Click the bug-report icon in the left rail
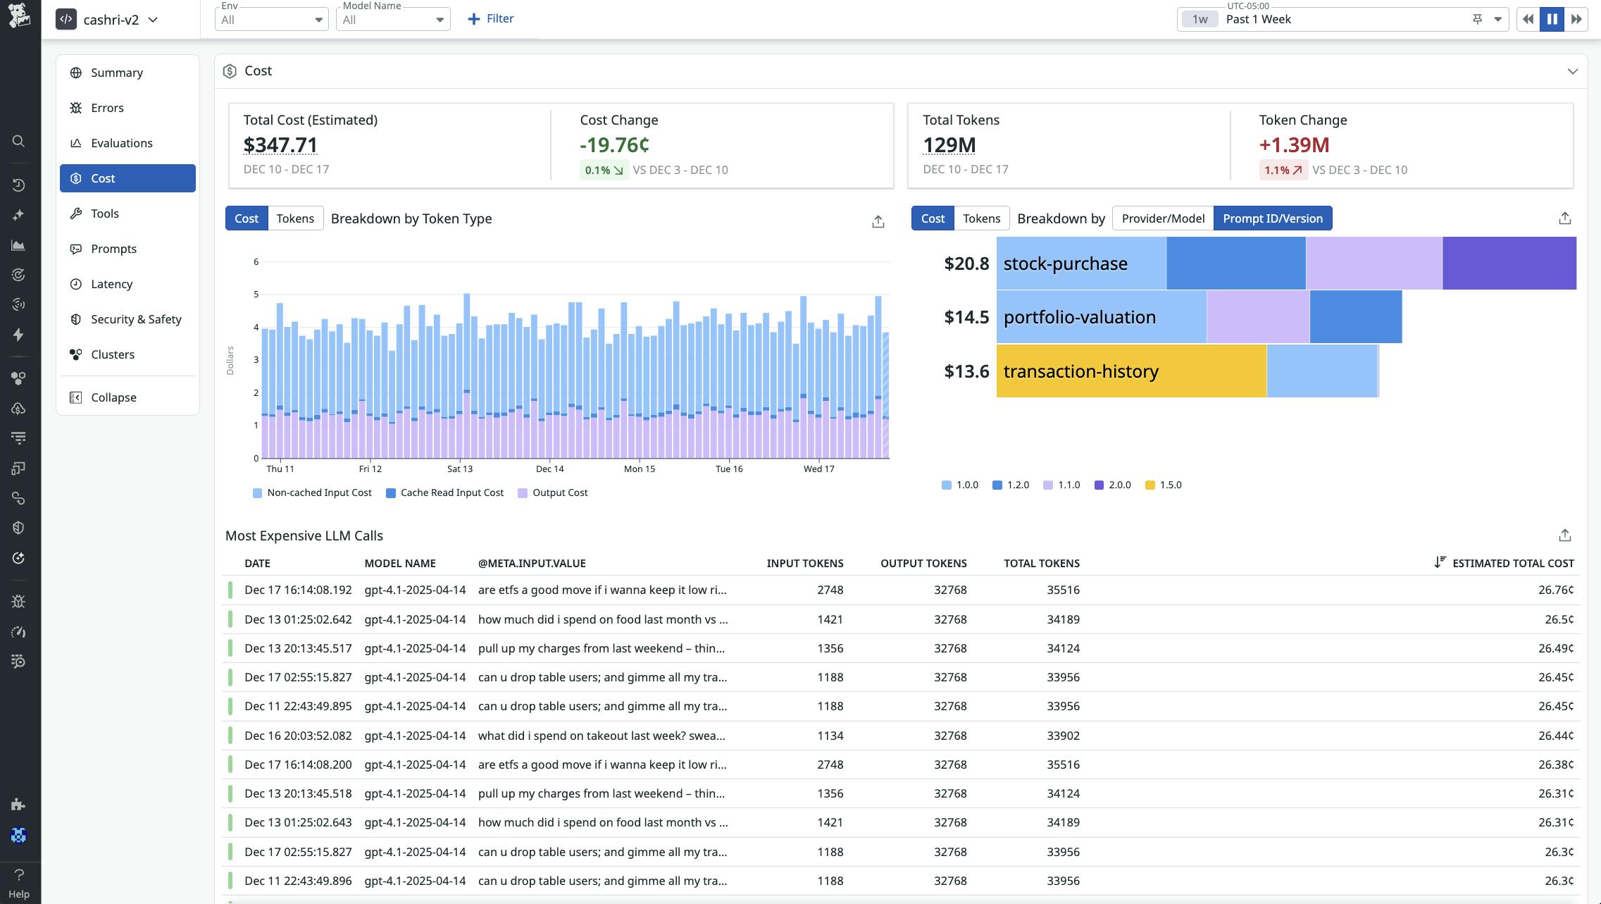1601x904 pixels. (x=19, y=601)
